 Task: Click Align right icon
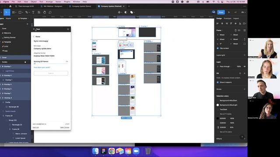(227, 24)
